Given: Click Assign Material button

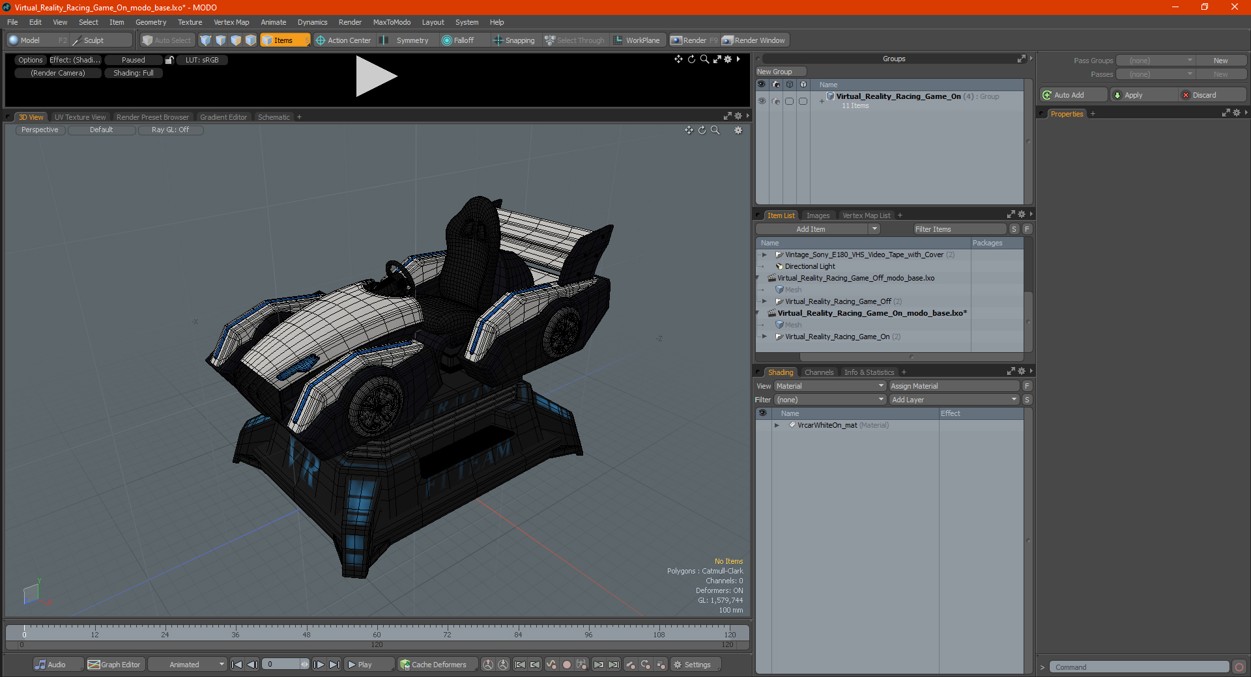Looking at the screenshot, I should 955,386.
